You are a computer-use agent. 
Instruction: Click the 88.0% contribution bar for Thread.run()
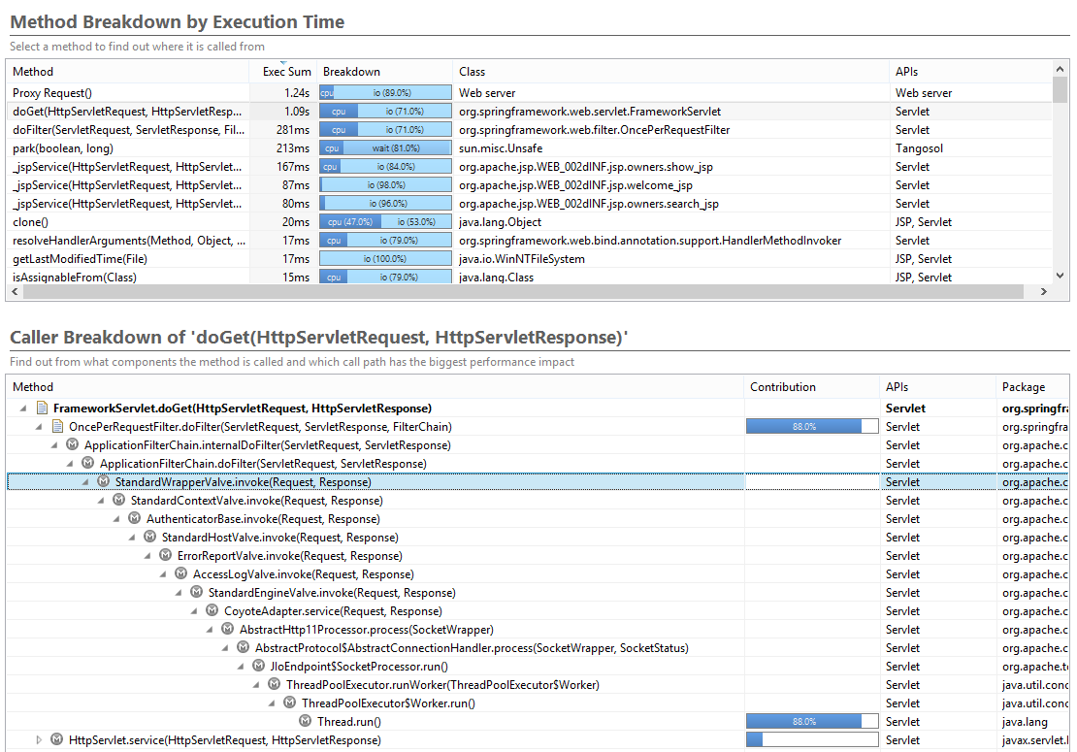click(810, 722)
